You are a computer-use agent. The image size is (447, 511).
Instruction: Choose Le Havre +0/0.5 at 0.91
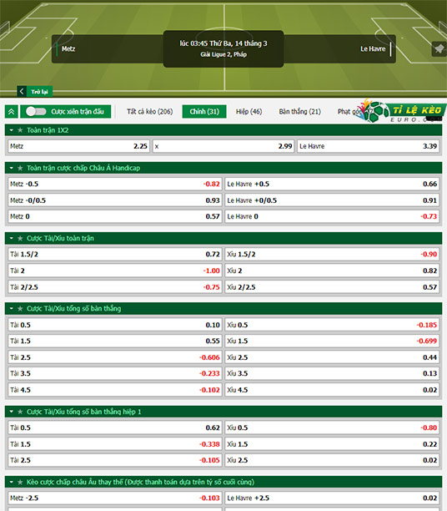pyautogui.click(x=332, y=200)
